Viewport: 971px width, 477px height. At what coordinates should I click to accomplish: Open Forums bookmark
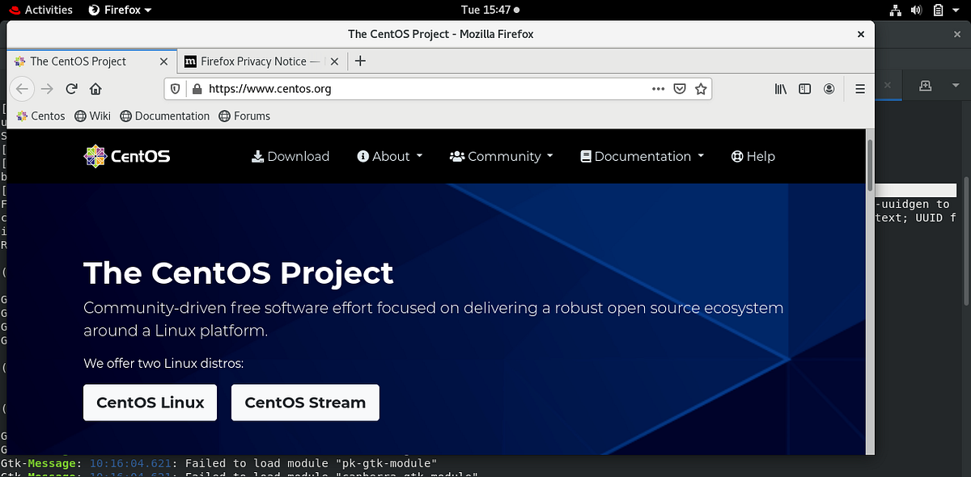244,116
